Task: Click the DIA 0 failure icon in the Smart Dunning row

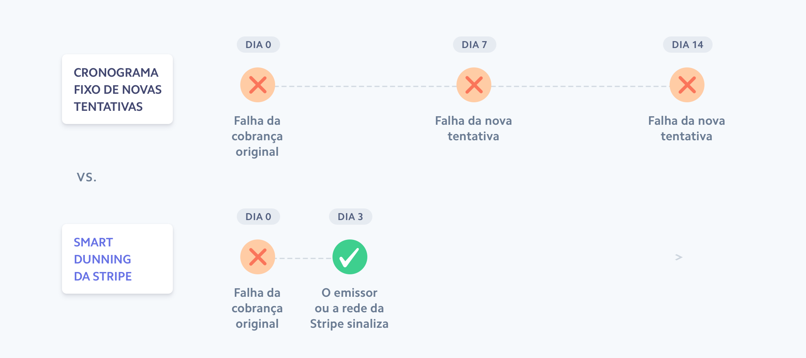Action: click(258, 257)
